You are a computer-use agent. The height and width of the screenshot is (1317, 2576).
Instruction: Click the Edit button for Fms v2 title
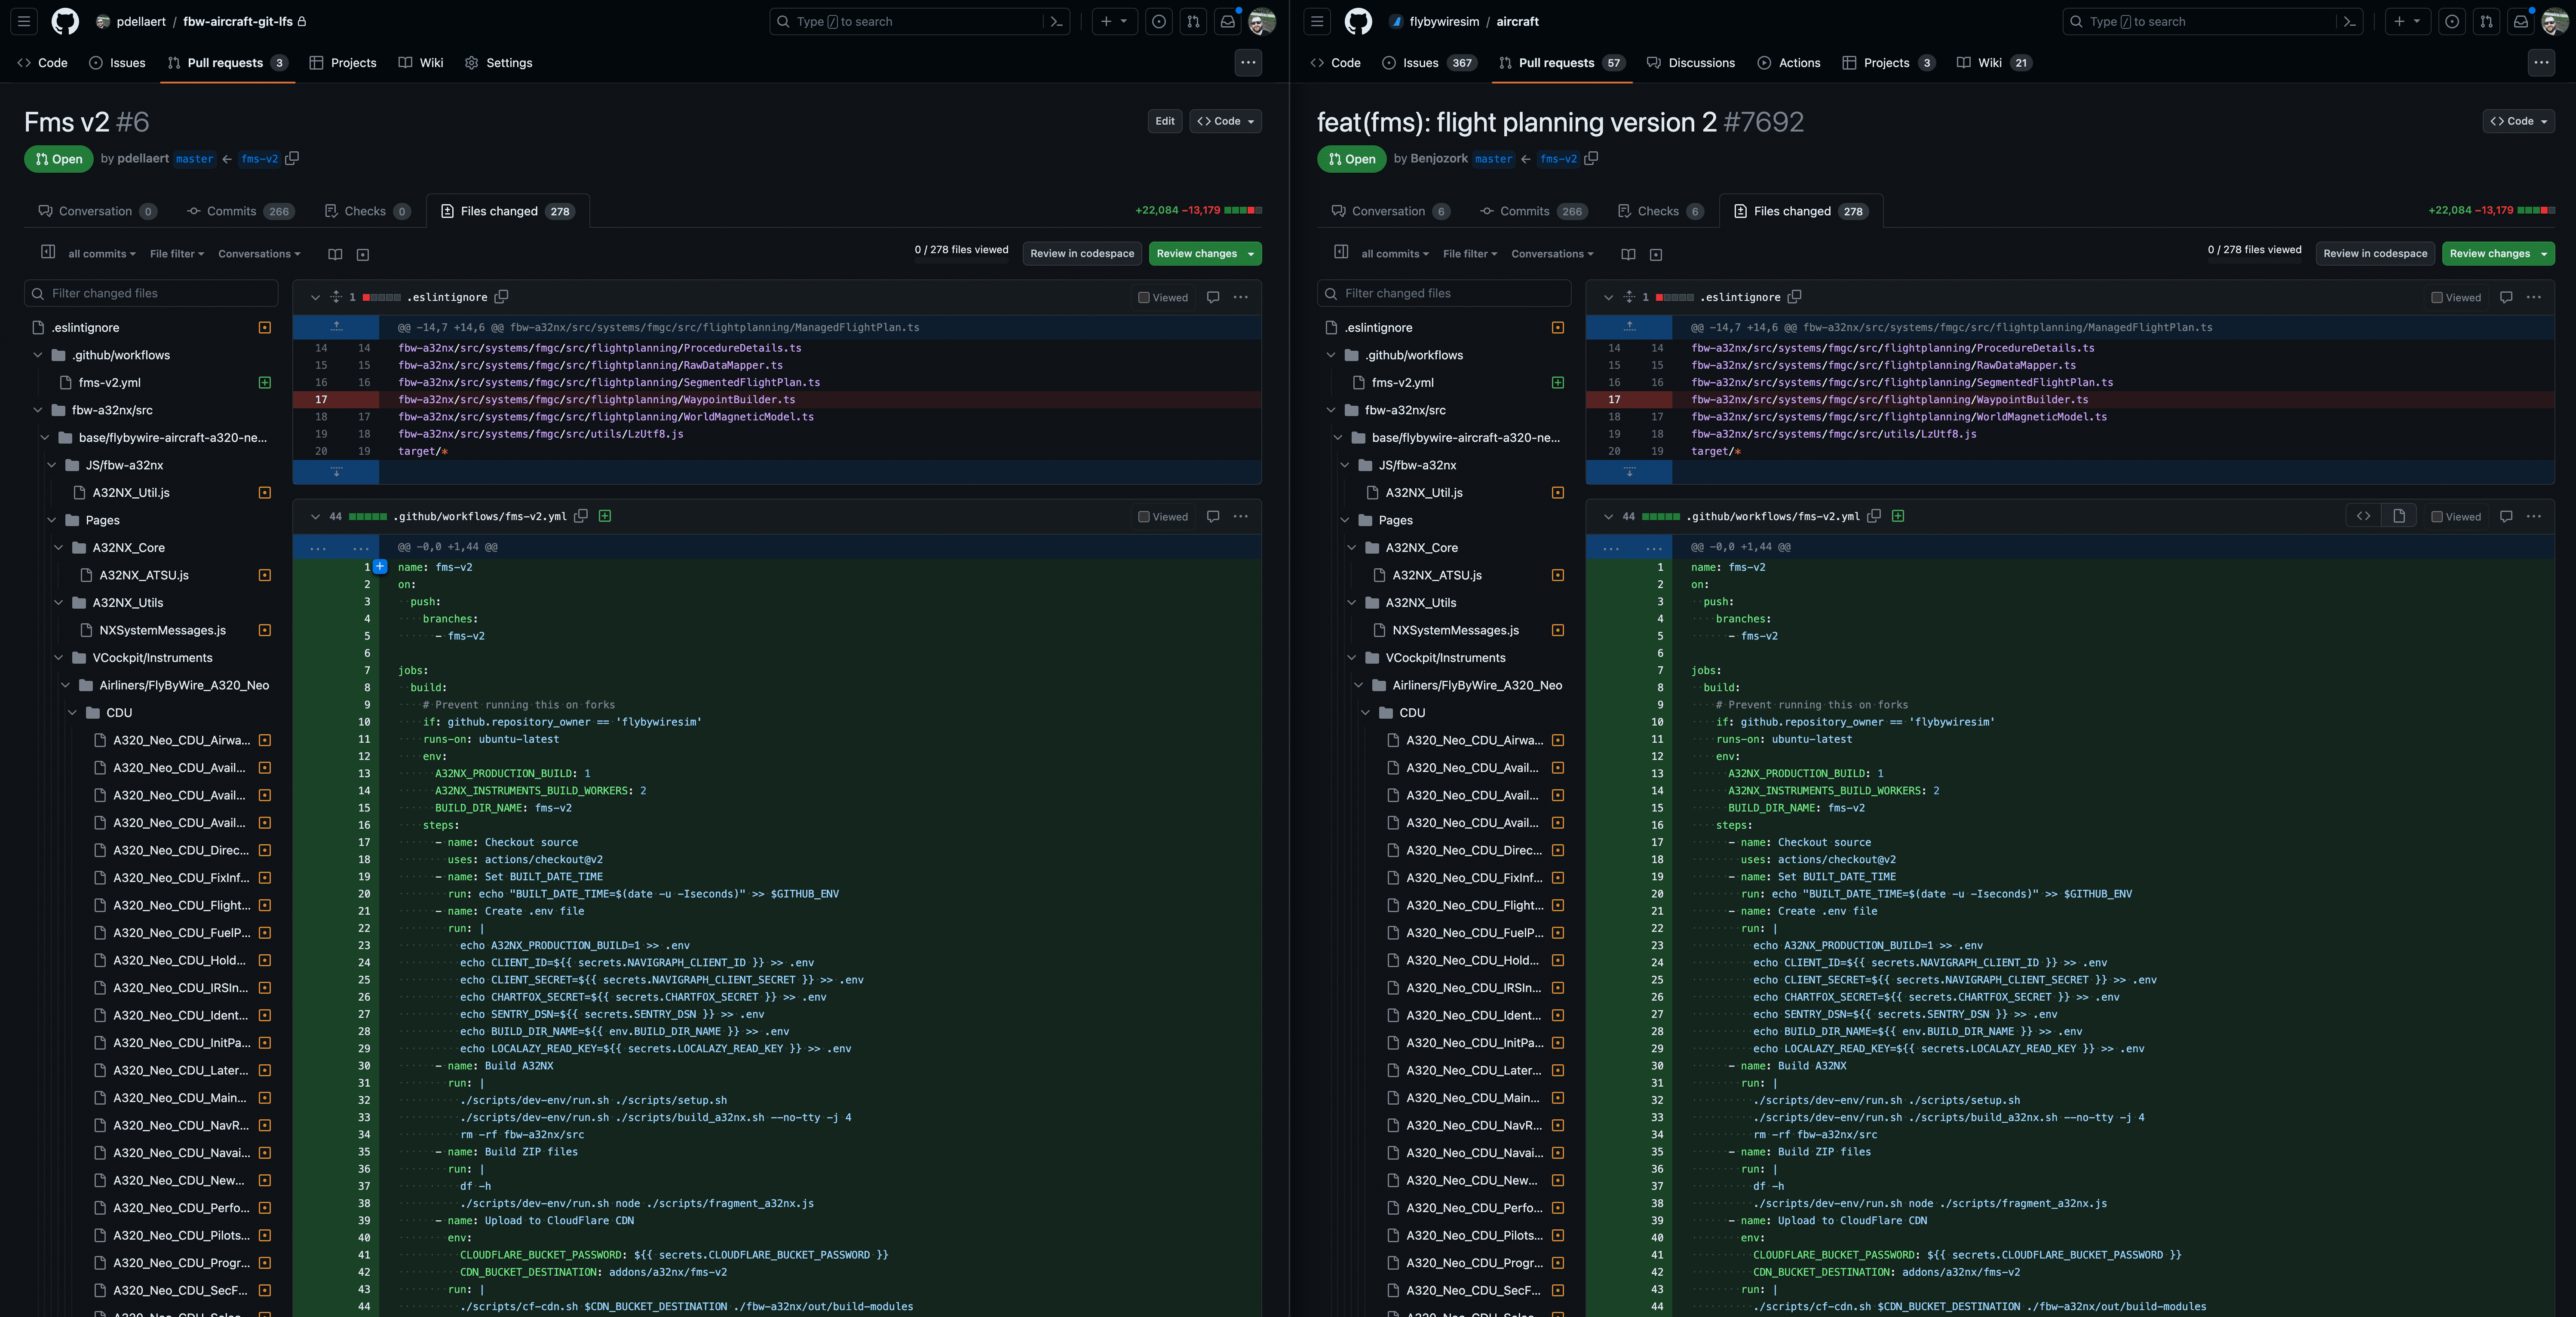pyautogui.click(x=1165, y=121)
